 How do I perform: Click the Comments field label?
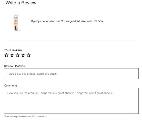[x=11, y=85]
